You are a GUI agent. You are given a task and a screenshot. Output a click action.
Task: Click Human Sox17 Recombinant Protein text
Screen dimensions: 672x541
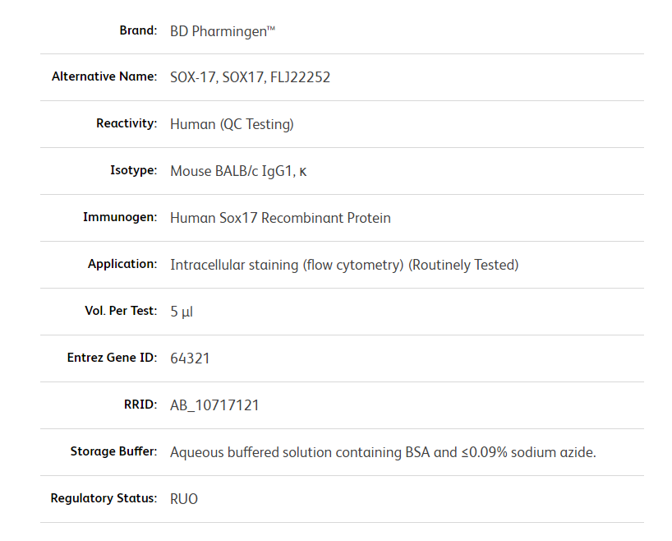(280, 218)
